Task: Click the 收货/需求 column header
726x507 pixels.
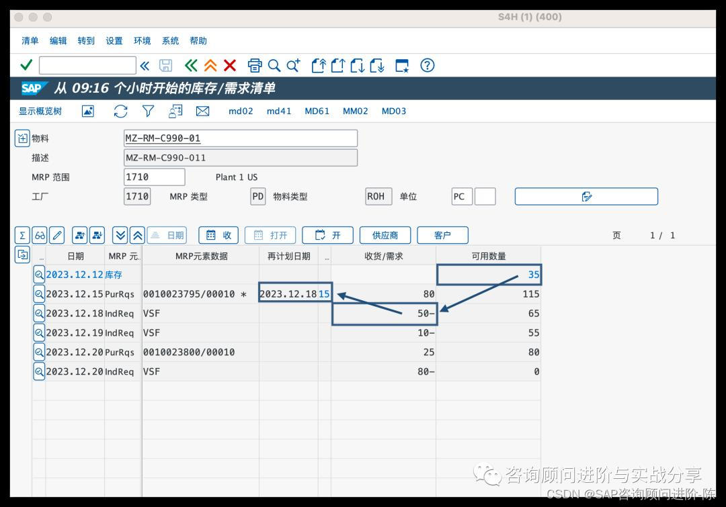Action: [383, 256]
